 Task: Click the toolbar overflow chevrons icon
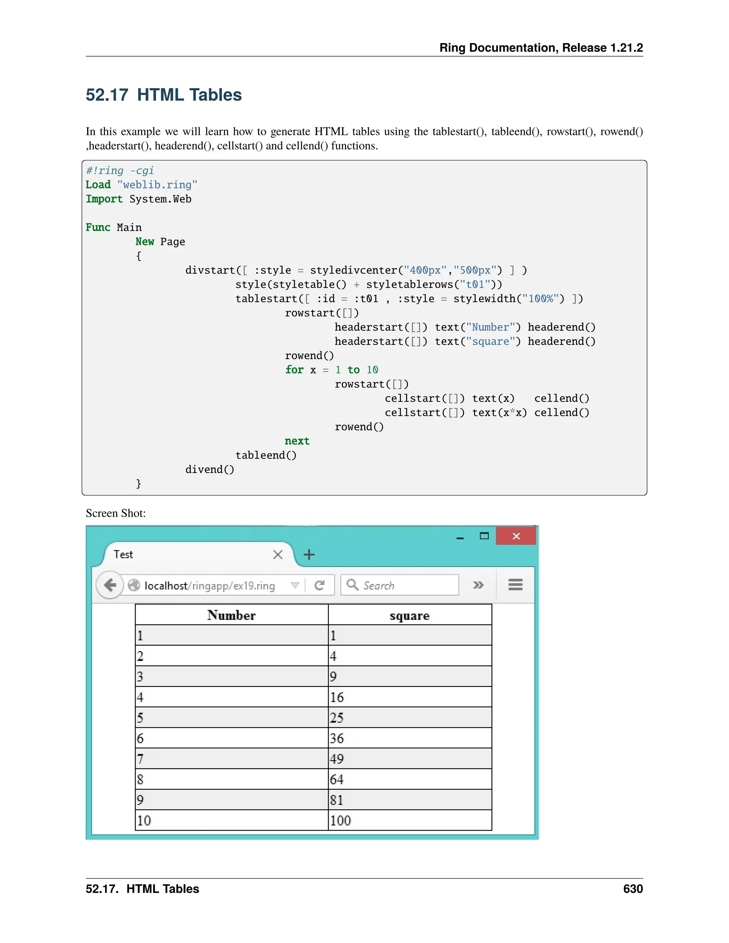click(x=478, y=585)
